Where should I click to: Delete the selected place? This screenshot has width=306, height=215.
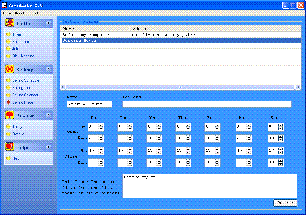coord(285,203)
